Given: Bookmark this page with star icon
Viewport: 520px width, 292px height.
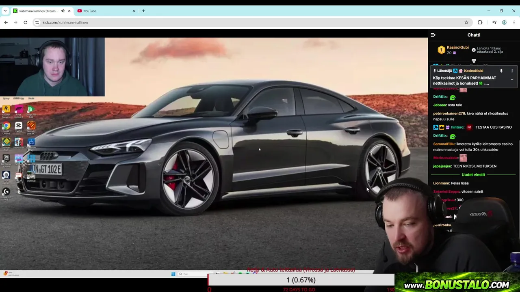Looking at the screenshot, I should pyautogui.click(x=466, y=22).
